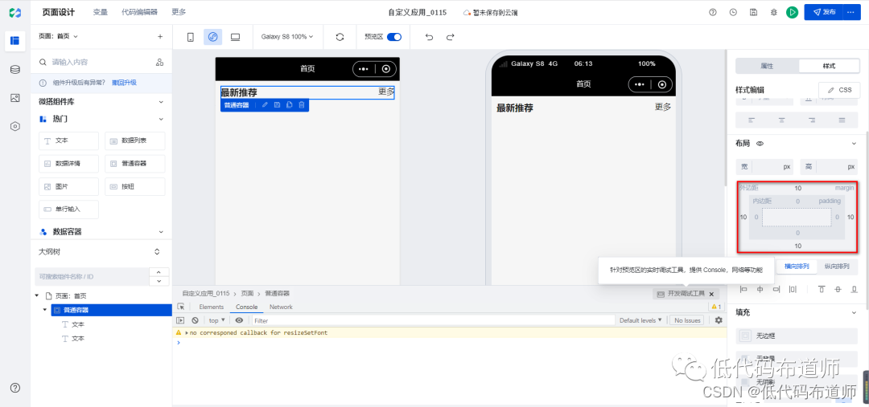Open the Galaxy S8 100% device dropdown

[x=287, y=37]
